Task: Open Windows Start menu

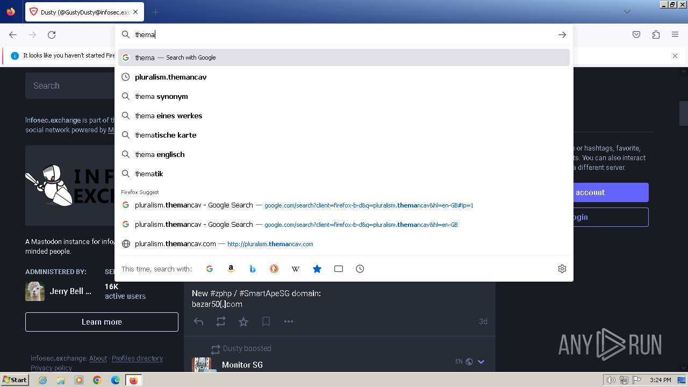Action: click(15, 380)
